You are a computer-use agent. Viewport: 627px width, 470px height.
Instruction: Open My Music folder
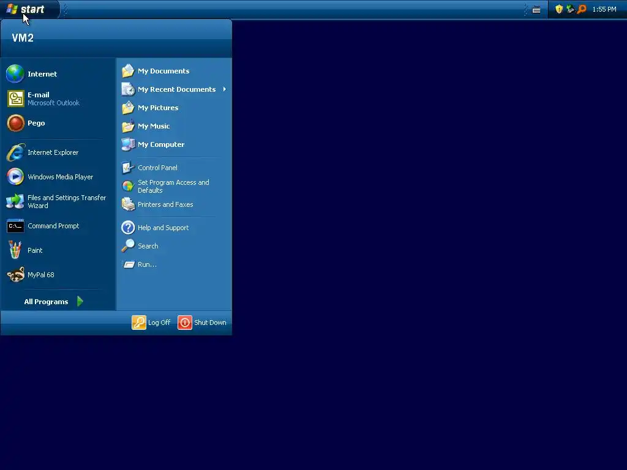(x=175, y=126)
